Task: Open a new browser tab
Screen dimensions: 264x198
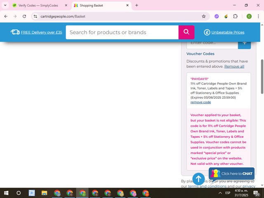Action: pyautogui.click(x=137, y=5)
